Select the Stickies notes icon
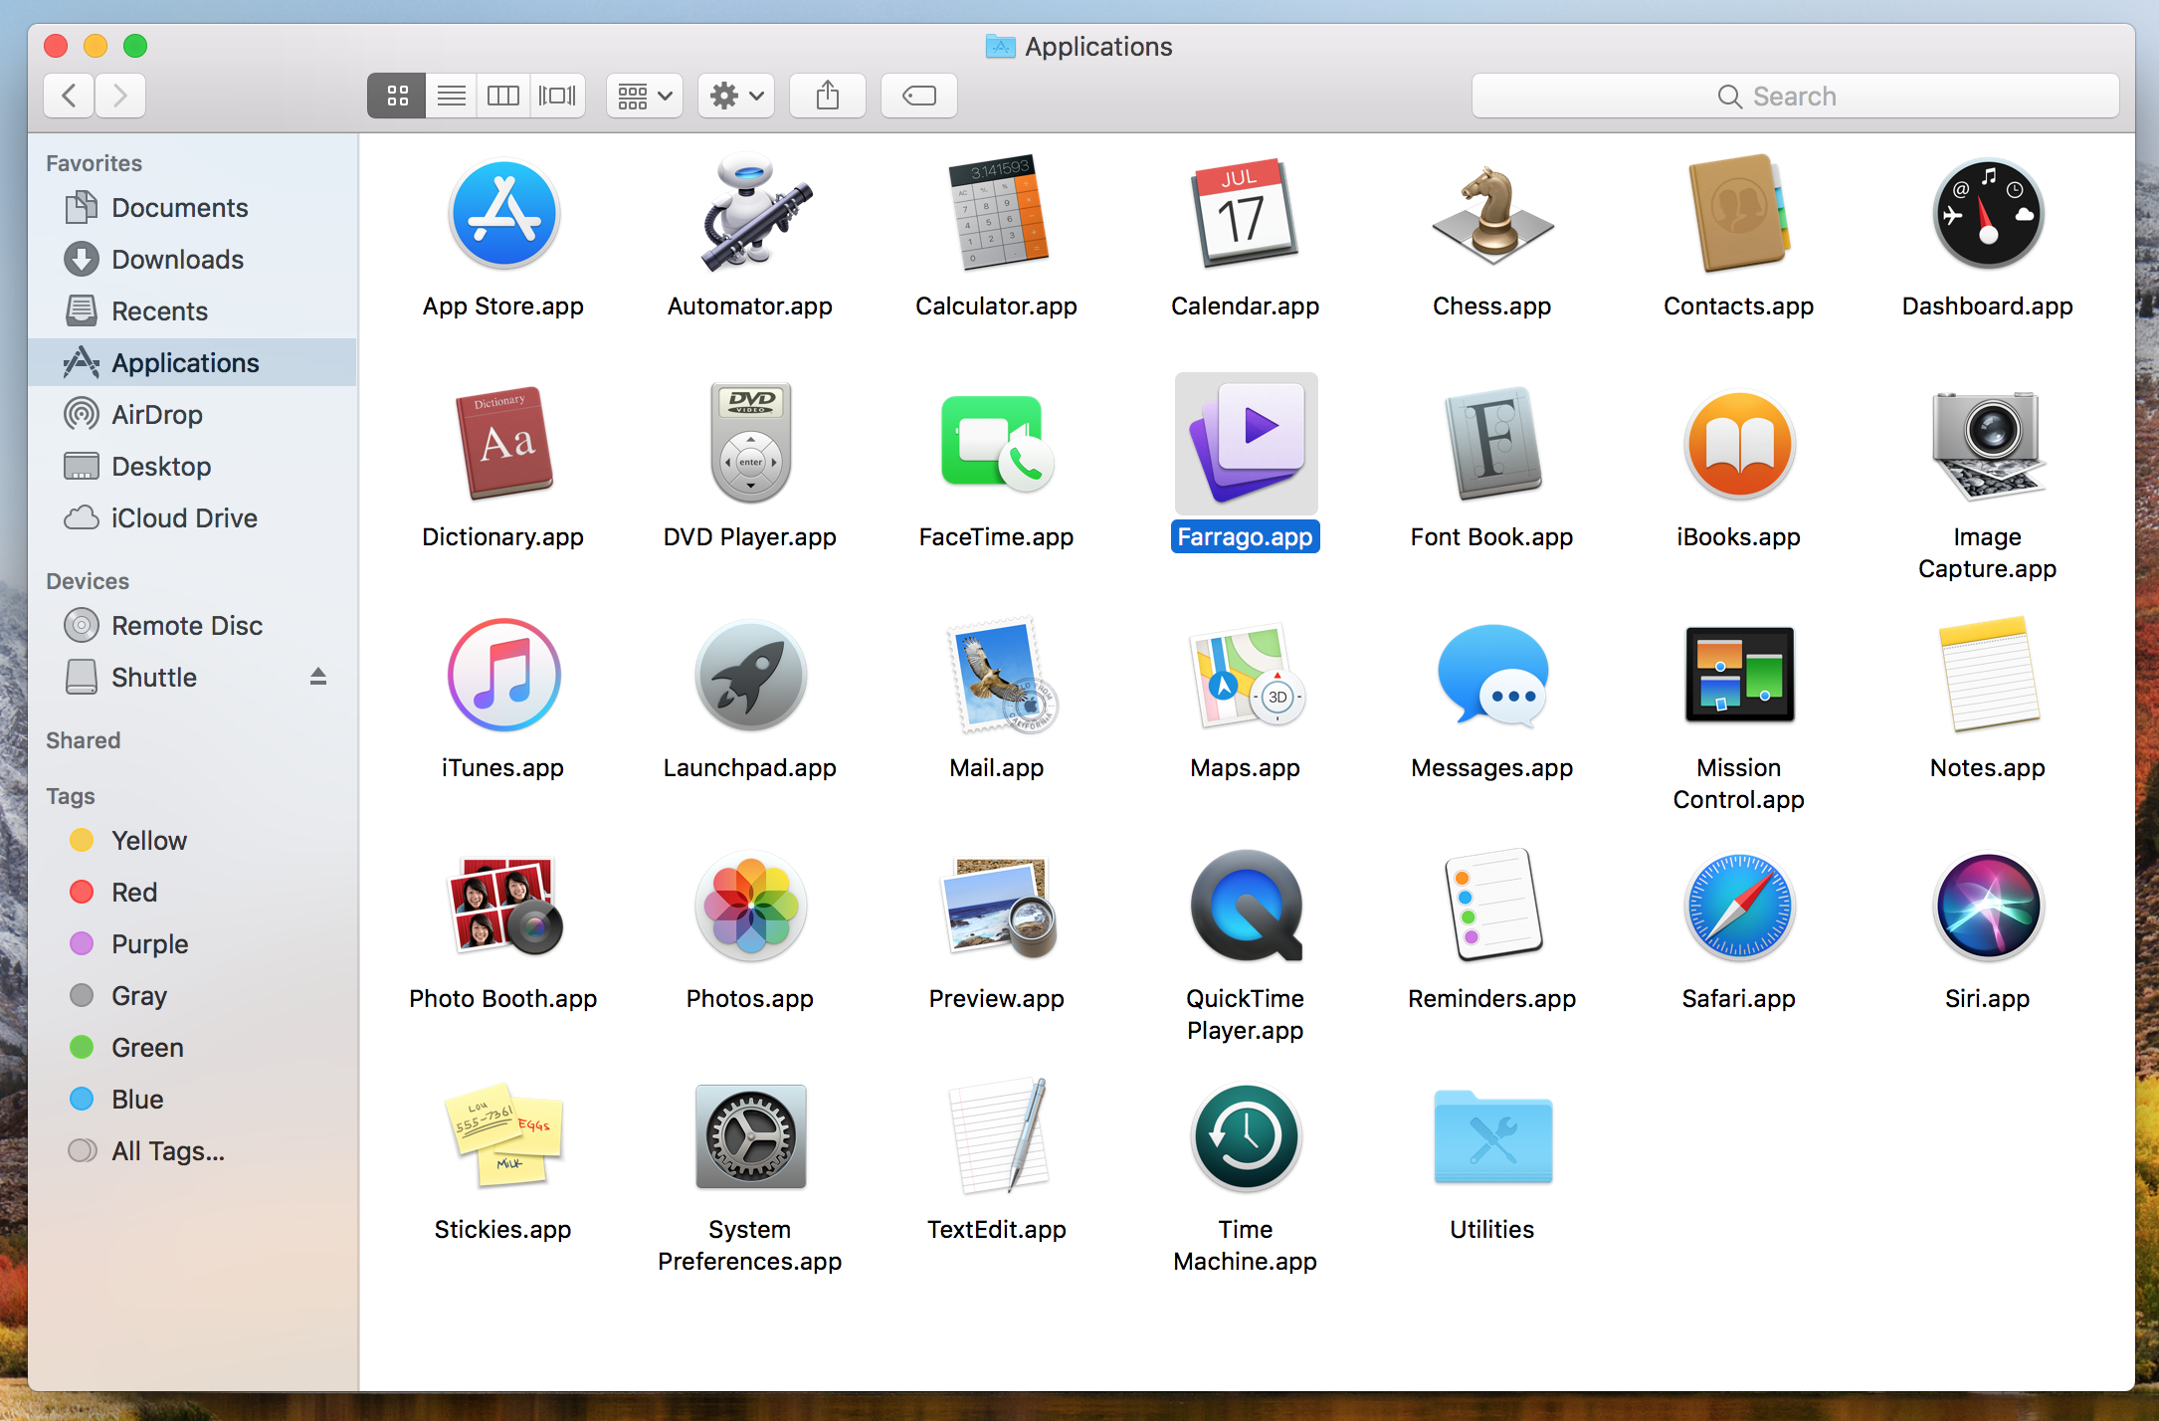The width and height of the screenshot is (2159, 1421). click(503, 1136)
